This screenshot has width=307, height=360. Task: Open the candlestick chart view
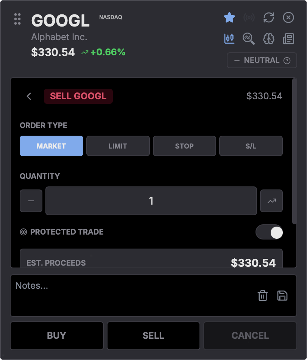(229, 38)
